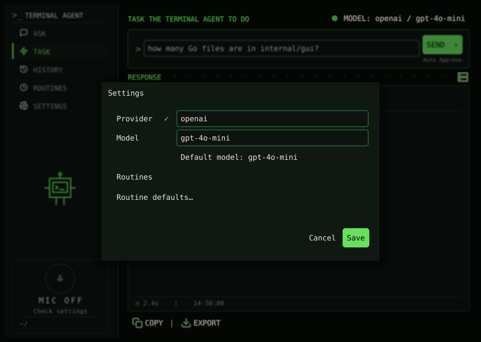The width and height of the screenshot is (481, 342).
Task: Click the MODEL: openai / gpt-4o-mini text
Action: point(404,18)
